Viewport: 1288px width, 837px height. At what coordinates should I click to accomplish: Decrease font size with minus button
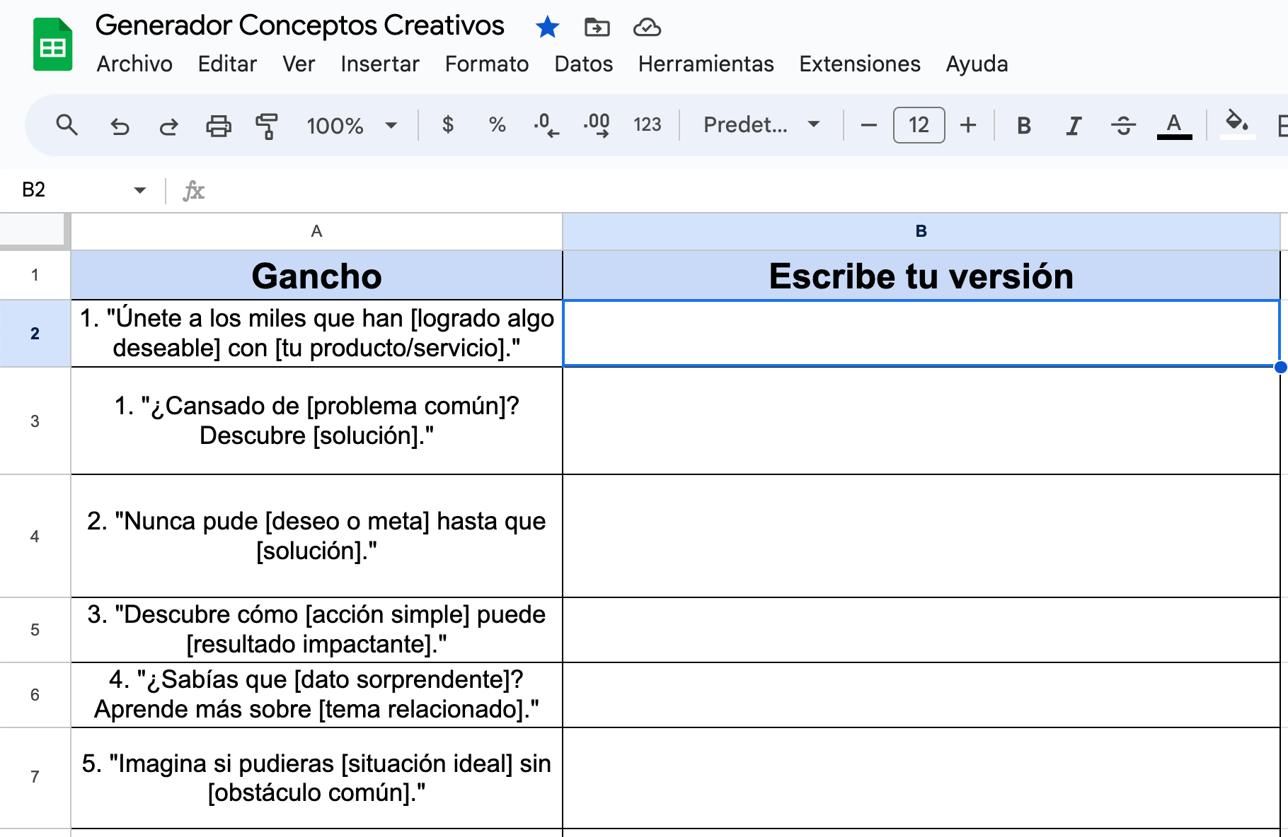(x=868, y=125)
